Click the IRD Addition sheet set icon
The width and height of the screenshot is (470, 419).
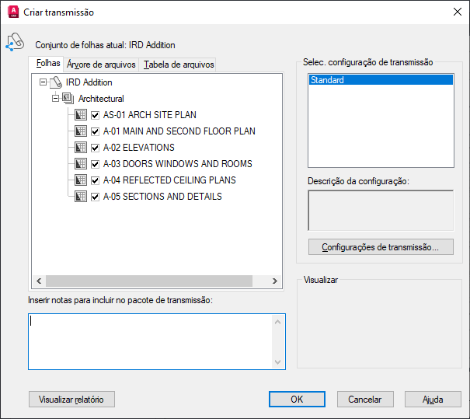[56, 82]
